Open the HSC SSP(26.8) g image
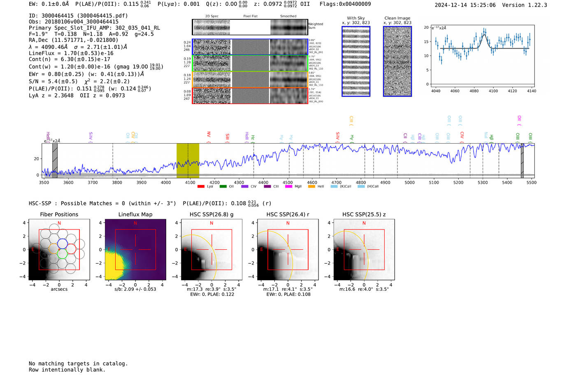The image size is (576, 392). [211, 249]
